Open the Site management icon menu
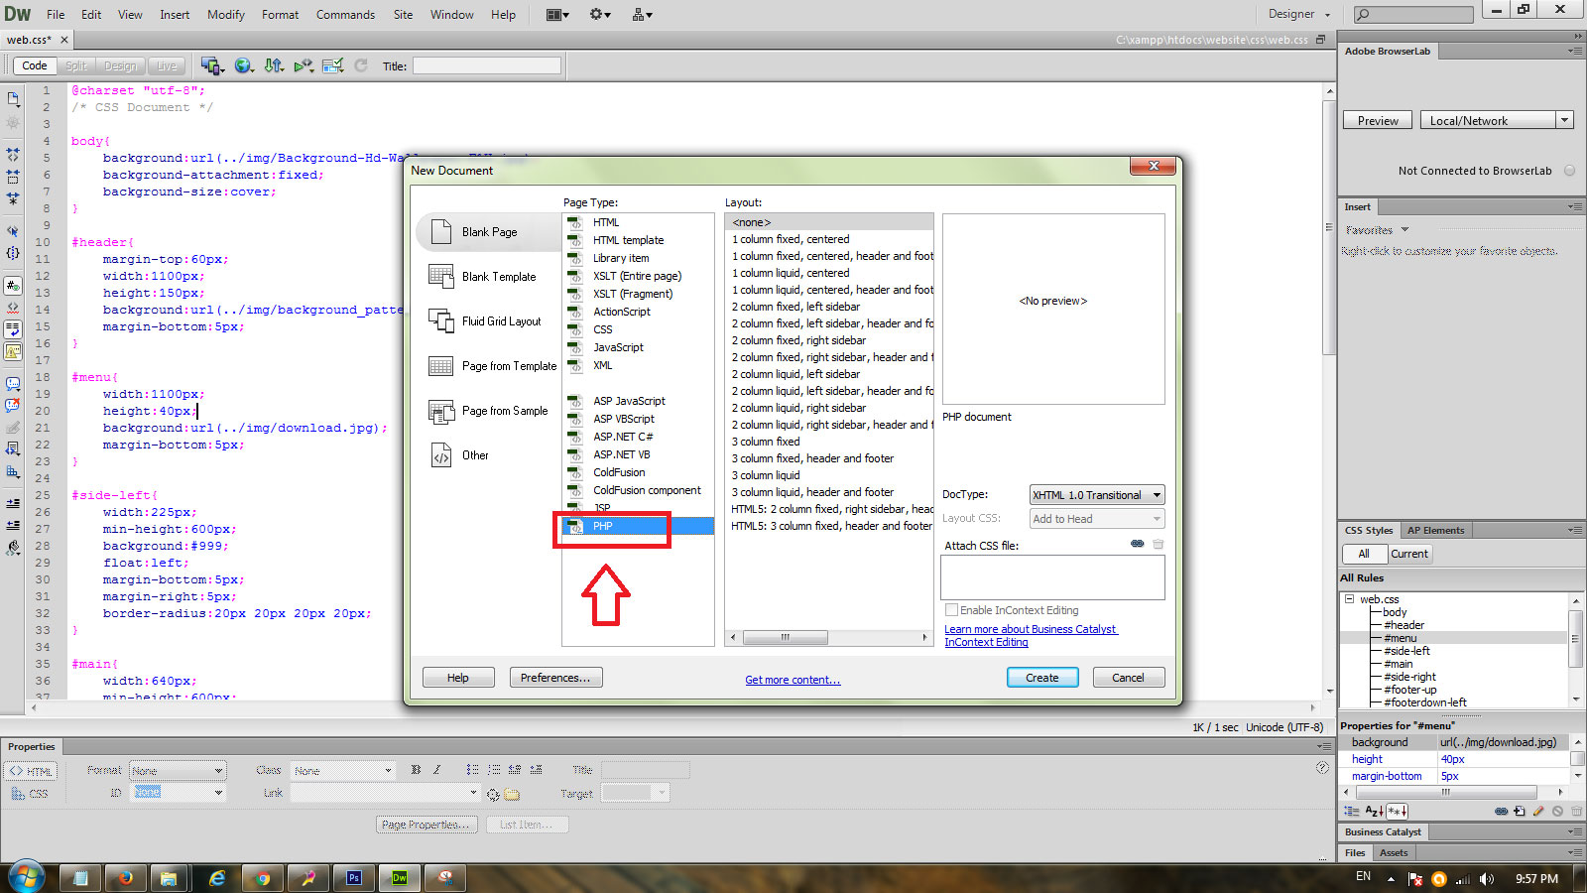1587x893 pixels. [642, 14]
